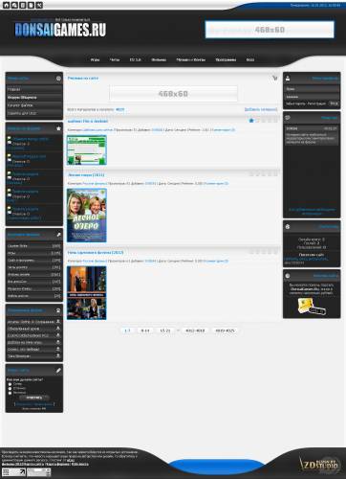The height and width of the screenshot is (479, 346).
Task: Select the second poll radio option
Action: tap(10, 388)
